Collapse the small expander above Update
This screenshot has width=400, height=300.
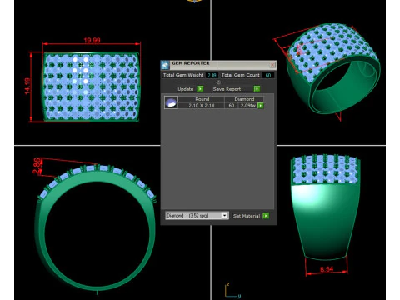(x=218, y=82)
